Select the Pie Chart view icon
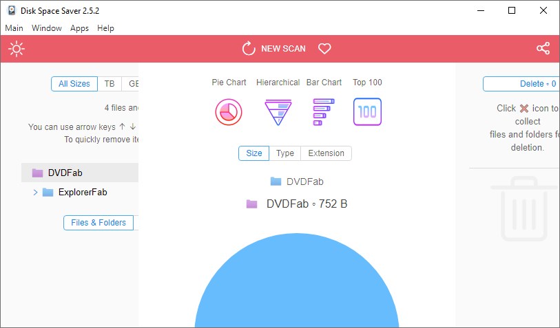This screenshot has width=560, height=328. [x=229, y=111]
